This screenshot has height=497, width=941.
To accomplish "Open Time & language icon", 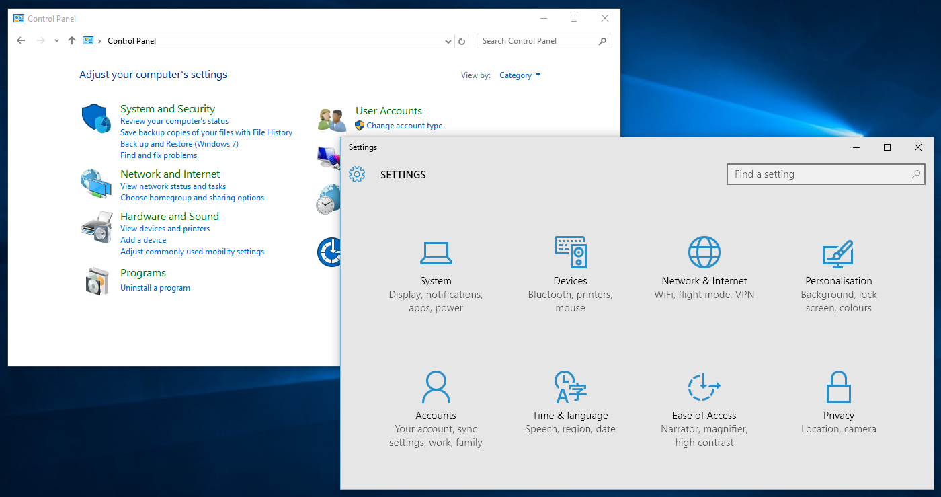I will 570,387.
